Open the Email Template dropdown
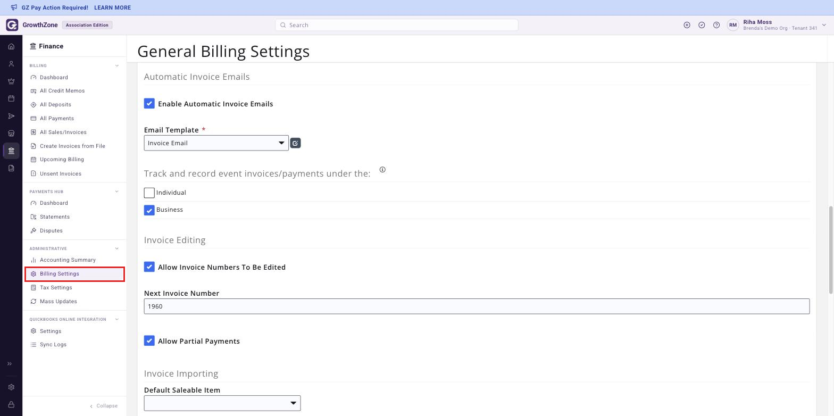The image size is (834, 416). (x=216, y=143)
